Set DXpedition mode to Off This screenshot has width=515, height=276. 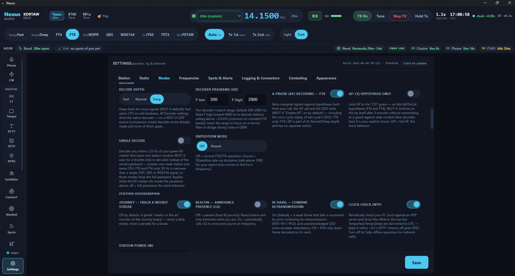(202, 146)
